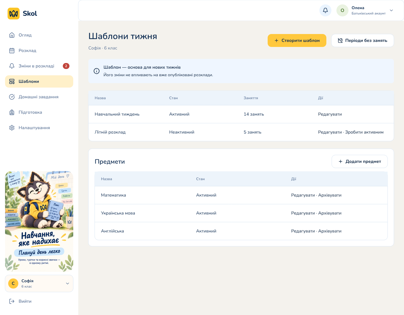Select the Шаблони menu item
This screenshot has height=315, width=404.
pos(39,81)
